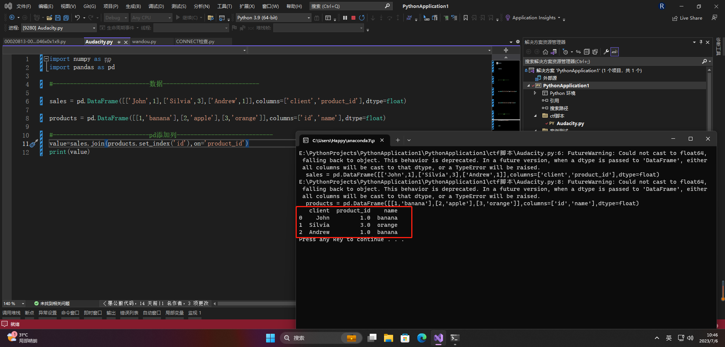Viewport: 725px width, 347px height.
Task: Toggle Preview Selected Items icon
Action: (x=615, y=52)
